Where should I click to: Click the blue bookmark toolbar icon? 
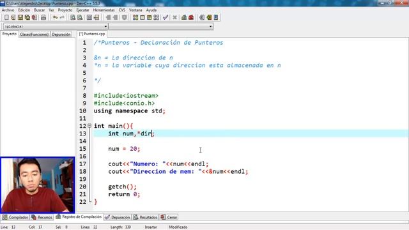click(x=216, y=17)
